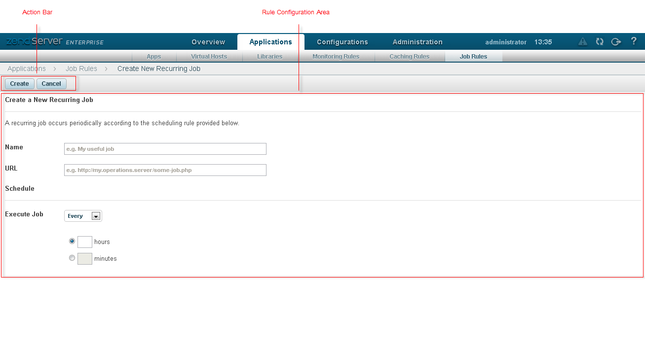The image size is (645, 347).
Task: Click the Job Rules breadcrumb link
Action: [81, 69]
